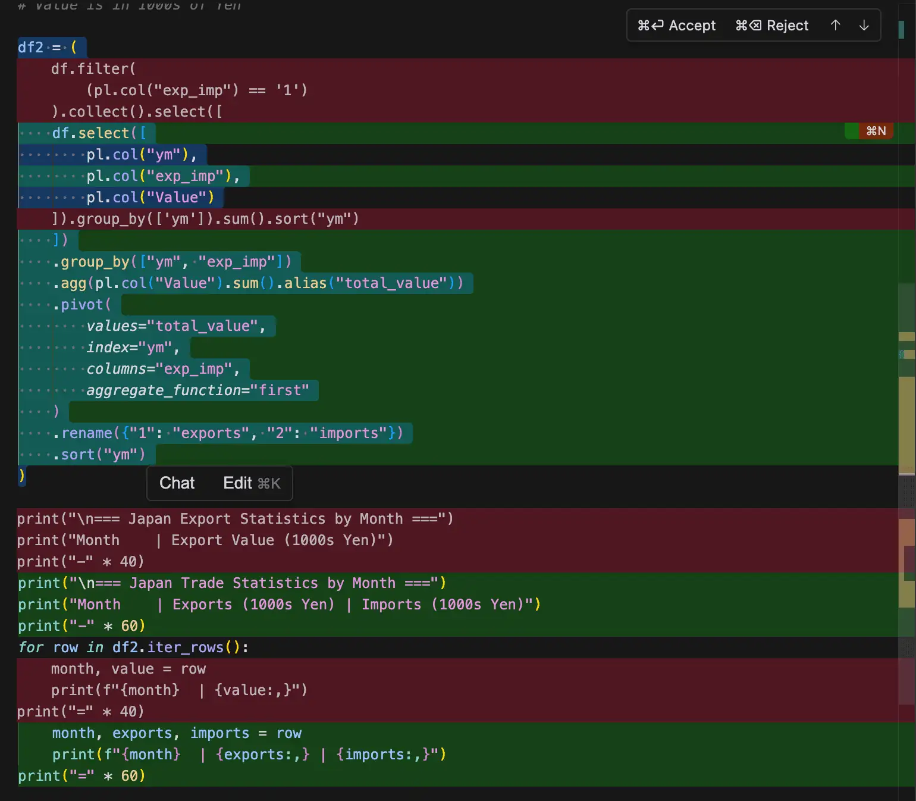Click the line 'pl.col("ym"),'
The image size is (916, 801).
point(142,155)
